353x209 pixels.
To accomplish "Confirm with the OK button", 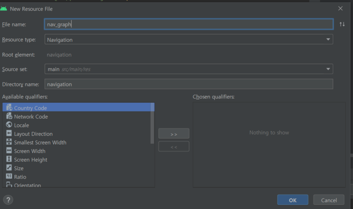I will coord(293,200).
